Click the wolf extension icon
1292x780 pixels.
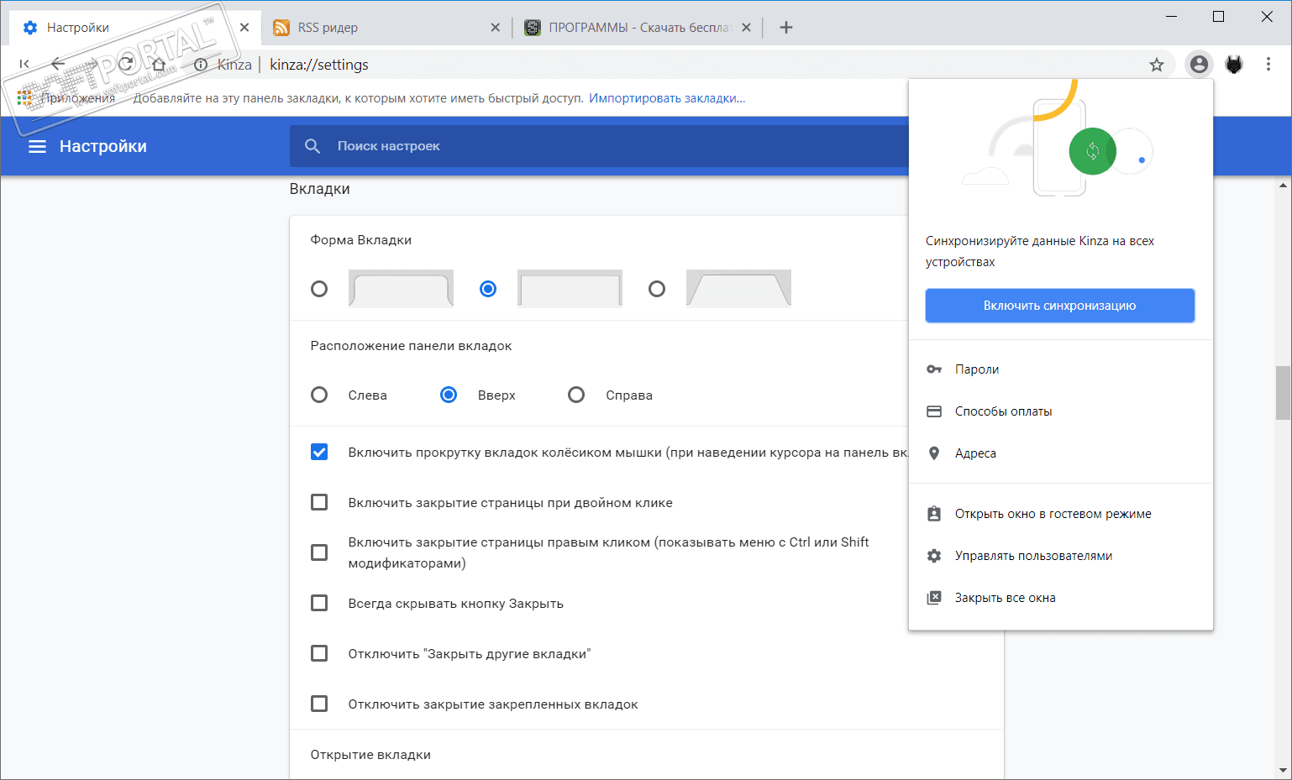pos(1234,65)
